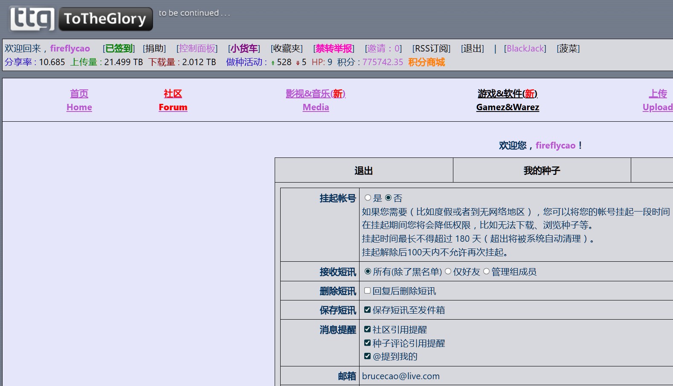673x386 pixels.
Task: Go to the 首页 Home menu
Action: (79, 100)
